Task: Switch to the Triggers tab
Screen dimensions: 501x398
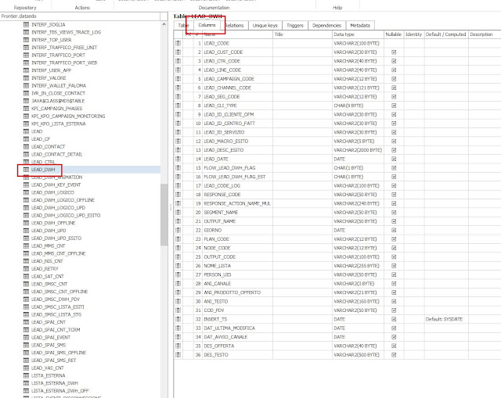Action: click(295, 26)
